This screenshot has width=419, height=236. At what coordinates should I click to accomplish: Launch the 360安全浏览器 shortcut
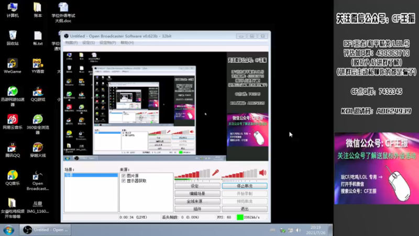coord(38,124)
